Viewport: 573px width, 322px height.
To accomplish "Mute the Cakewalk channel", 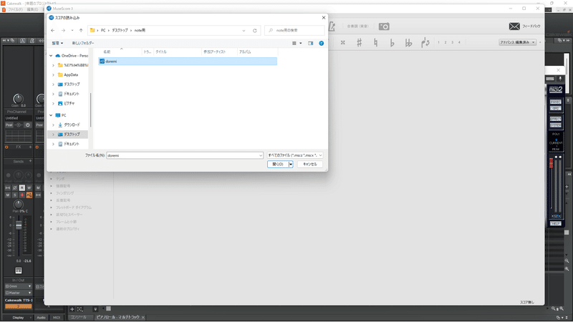I will 8,195.
